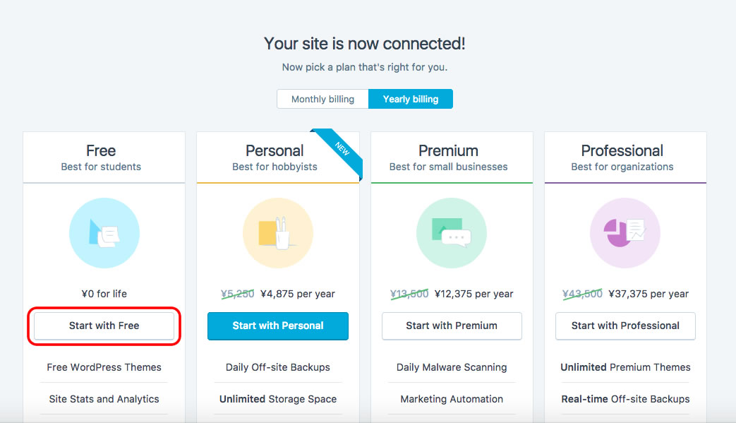Click the Marketing Automation feature
Screen dimensions: 736x423
click(x=452, y=399)
